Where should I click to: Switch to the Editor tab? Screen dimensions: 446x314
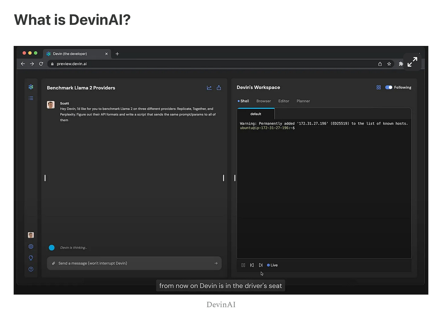coord(284,101)
